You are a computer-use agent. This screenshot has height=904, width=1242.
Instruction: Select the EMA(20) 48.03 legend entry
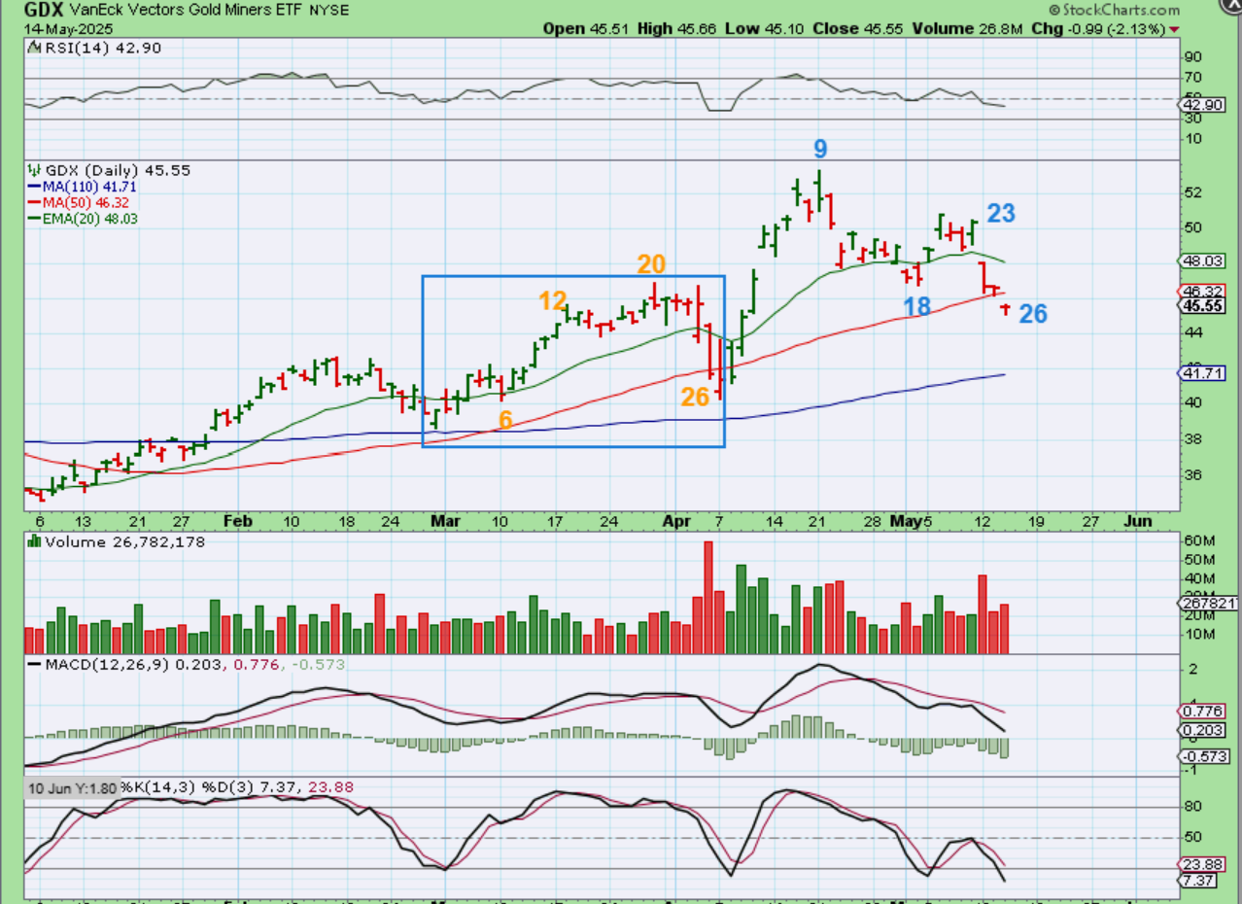click(x=82, y=219)
